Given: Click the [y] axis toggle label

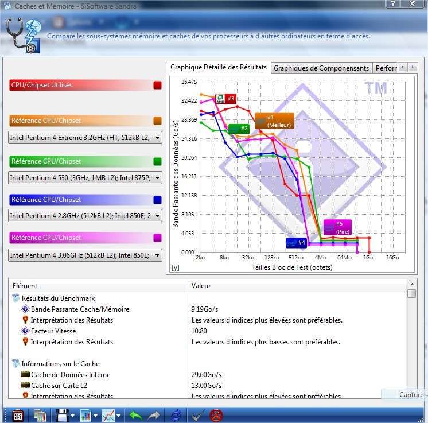Looking at the screenshot, I should coord(176,267).
